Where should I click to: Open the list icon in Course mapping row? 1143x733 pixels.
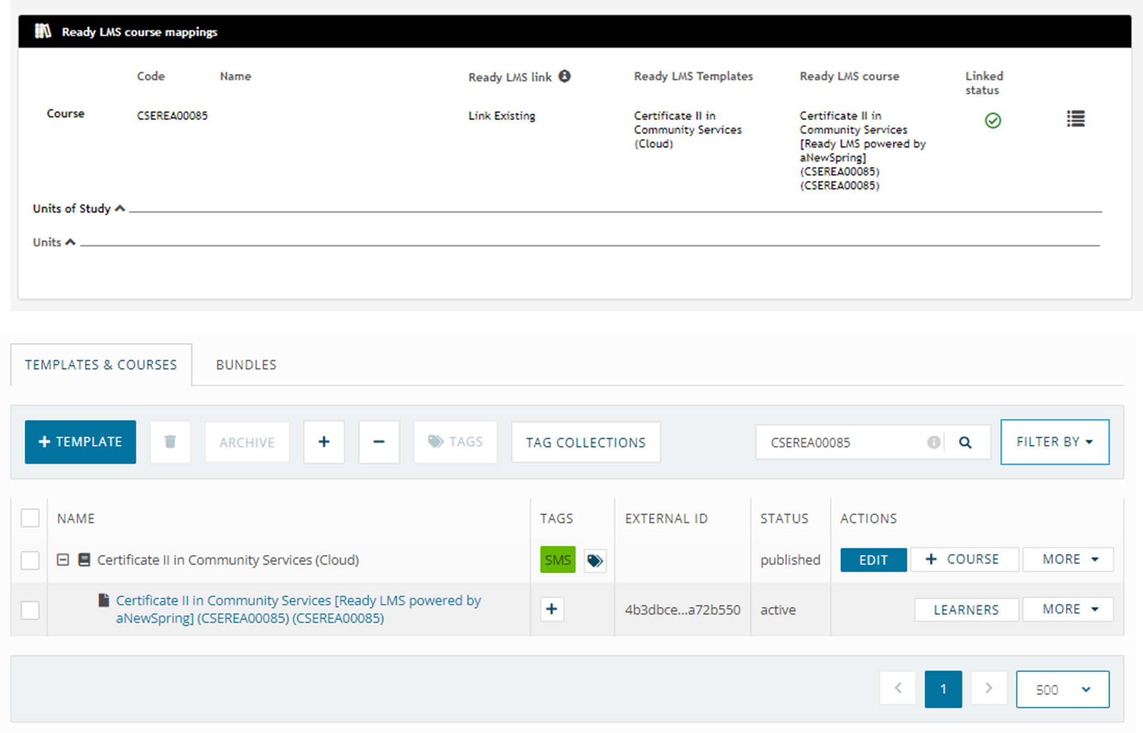point(1075,118)
